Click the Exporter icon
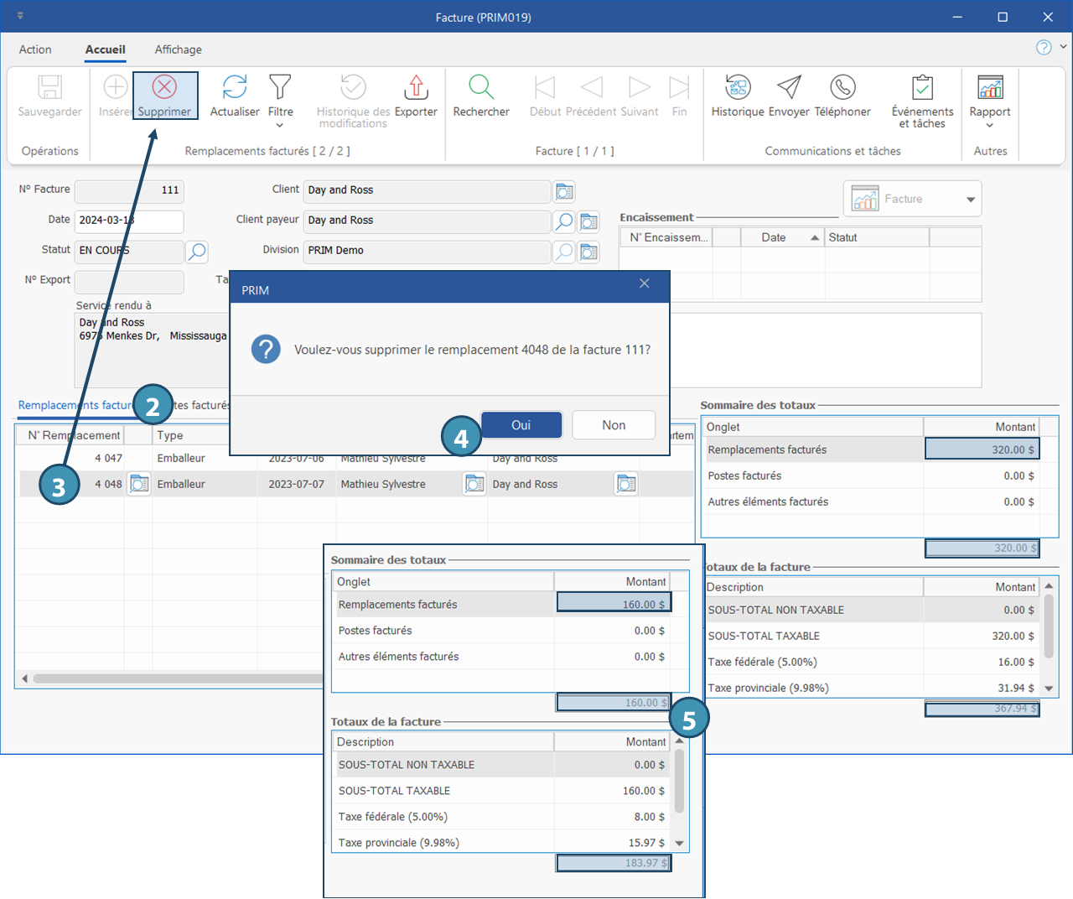The height and width of the screenshot is (899, 1073). (x=416, y=87)
